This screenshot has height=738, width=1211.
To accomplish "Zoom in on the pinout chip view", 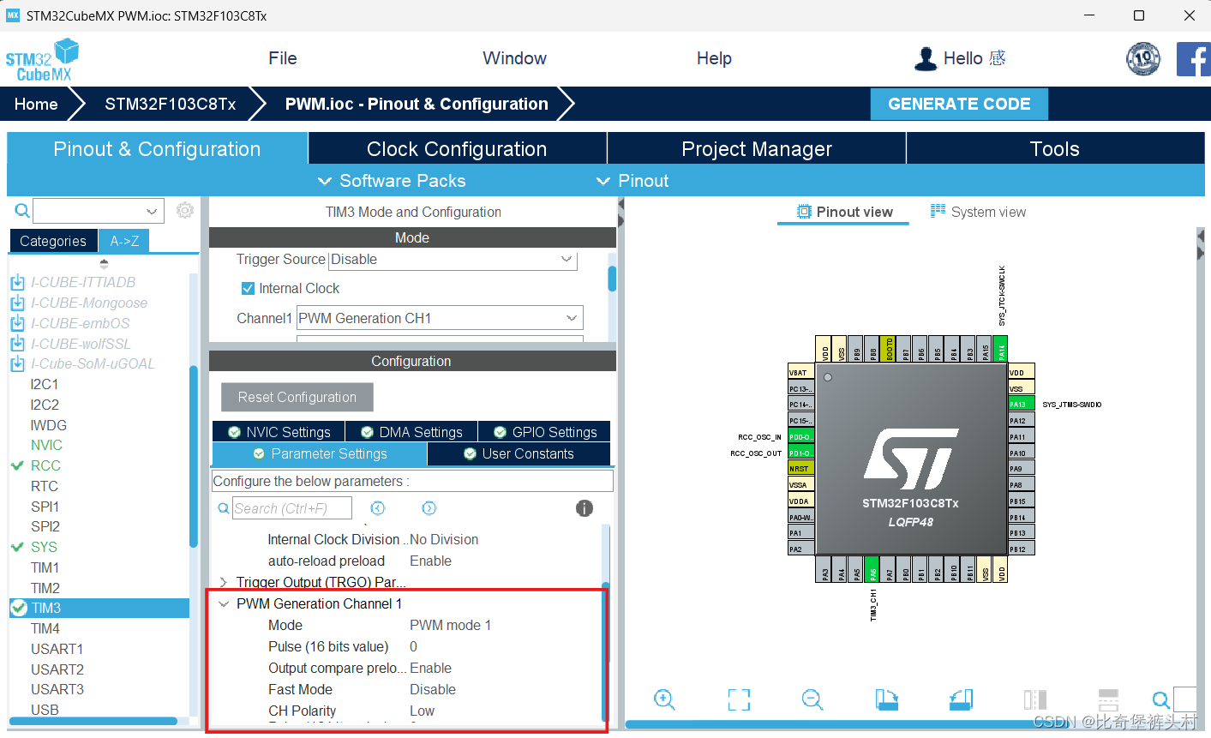I will 664,699.
